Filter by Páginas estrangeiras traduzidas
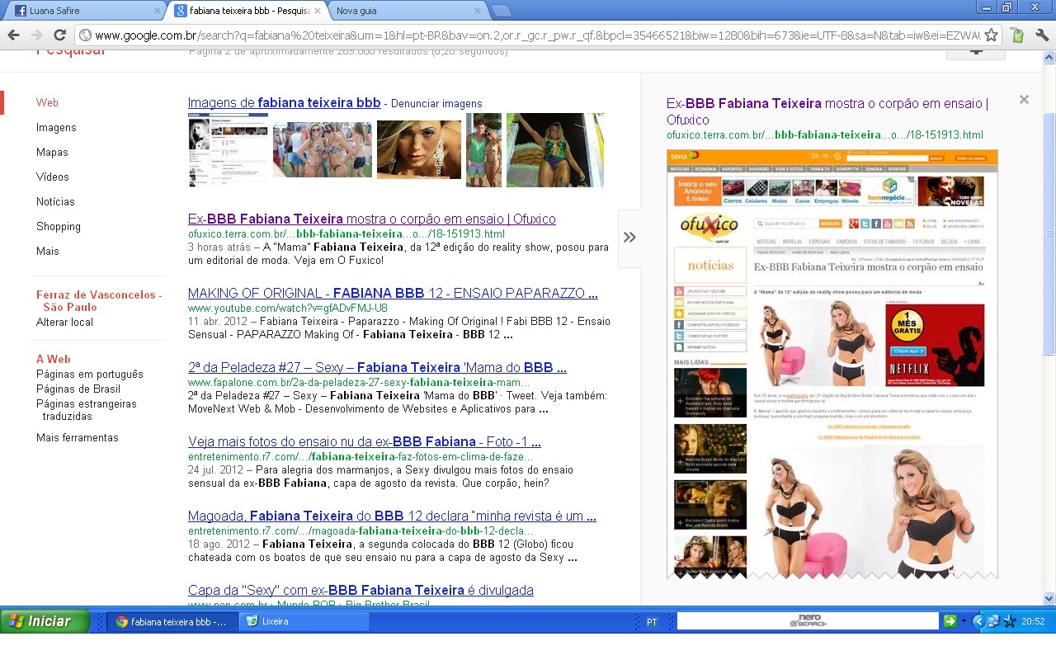This screenshot has height=660, width=1056. (87, 410)
